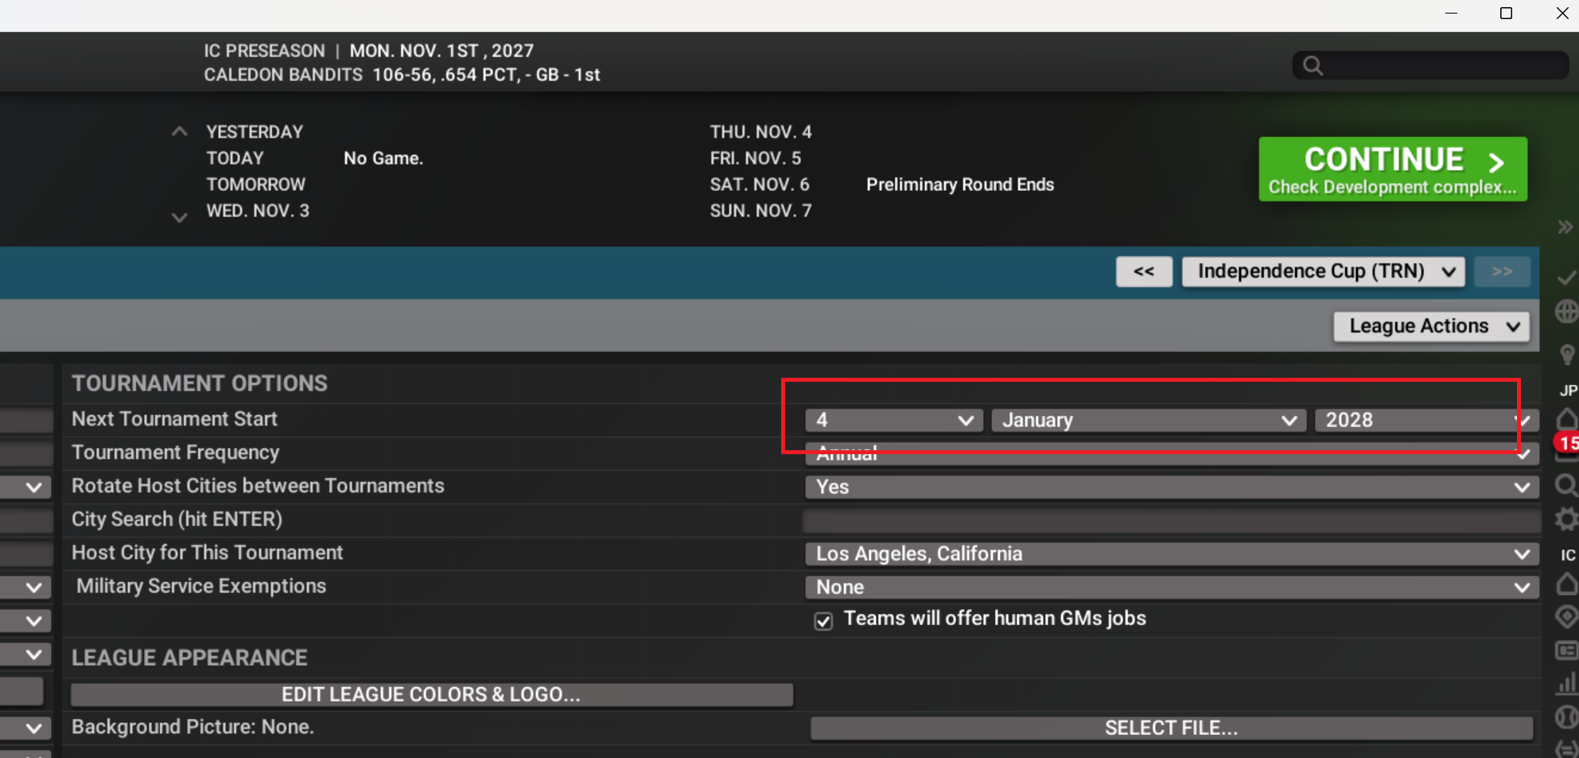This screenshot has height=758, width=1579.
Task: Click the City Search input field
Action: pos(1171,520)
